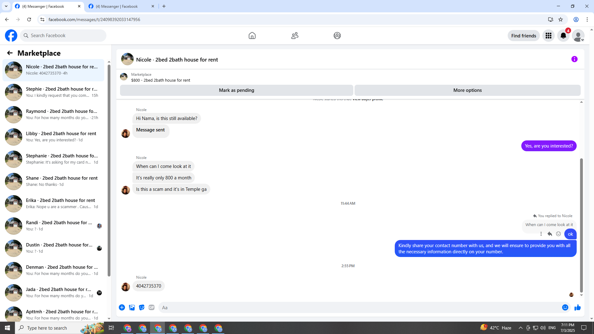
Task: Click the GIF picker icon
Action: (151, 307)
